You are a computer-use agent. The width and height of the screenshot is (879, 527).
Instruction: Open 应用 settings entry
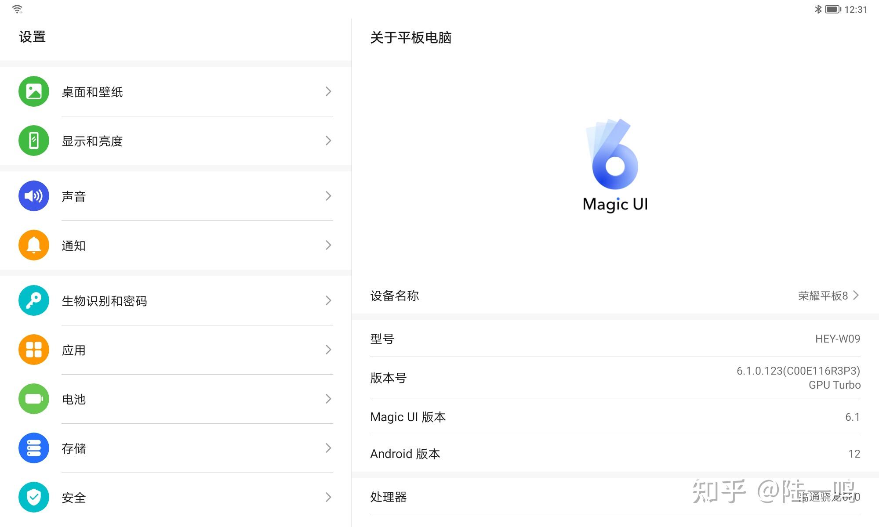(x=176, y=350)
